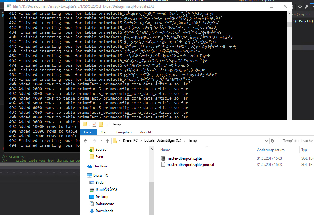Click the quick access Properties checkmark icon

pos(94,124)
